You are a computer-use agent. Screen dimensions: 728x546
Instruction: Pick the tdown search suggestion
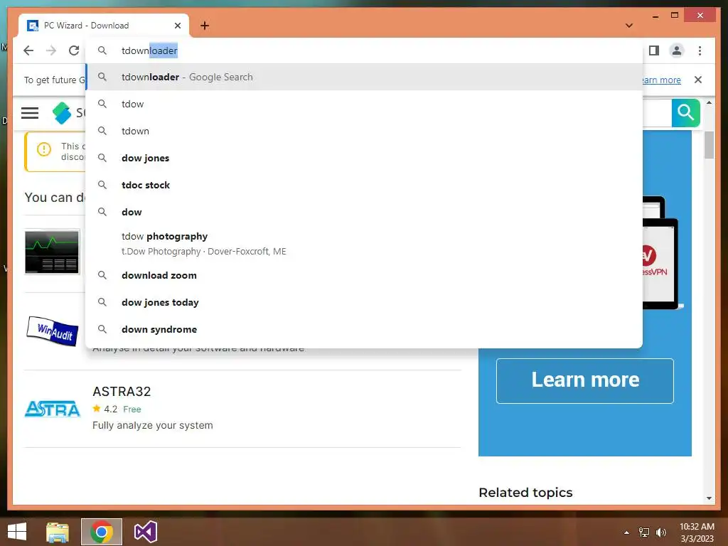[364, 131]
